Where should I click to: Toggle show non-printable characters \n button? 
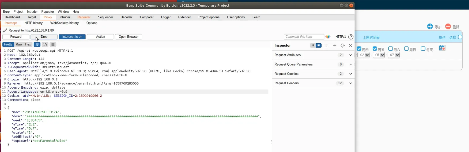click(45, 44)
